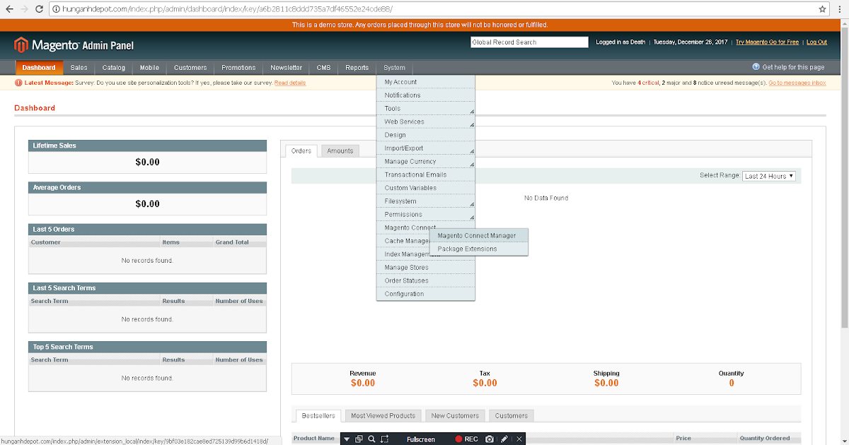Open the Select Range dropdown set to Last 24 Hours
Screen dimensions: 849x445
click(769, 176)
